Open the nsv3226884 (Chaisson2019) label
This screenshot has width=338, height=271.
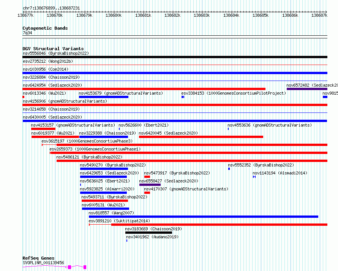point(51,77)
